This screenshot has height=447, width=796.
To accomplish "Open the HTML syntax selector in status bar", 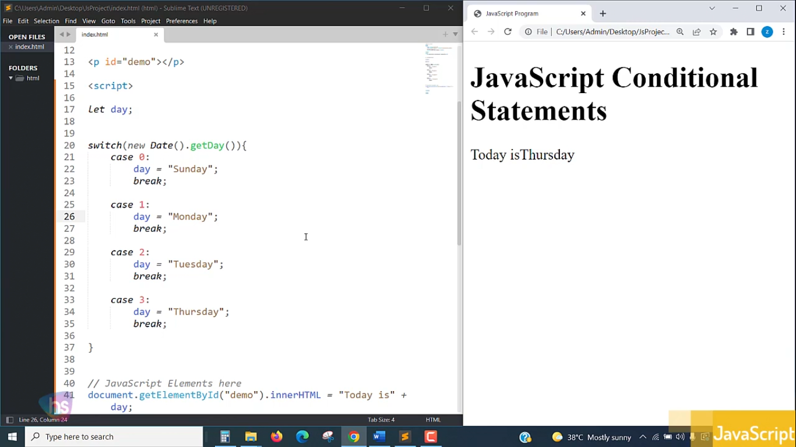I will [x=433, y=420].
